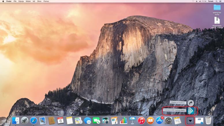Open Calendar icon showing 6

pyautogui.click(x=61, y=121)
